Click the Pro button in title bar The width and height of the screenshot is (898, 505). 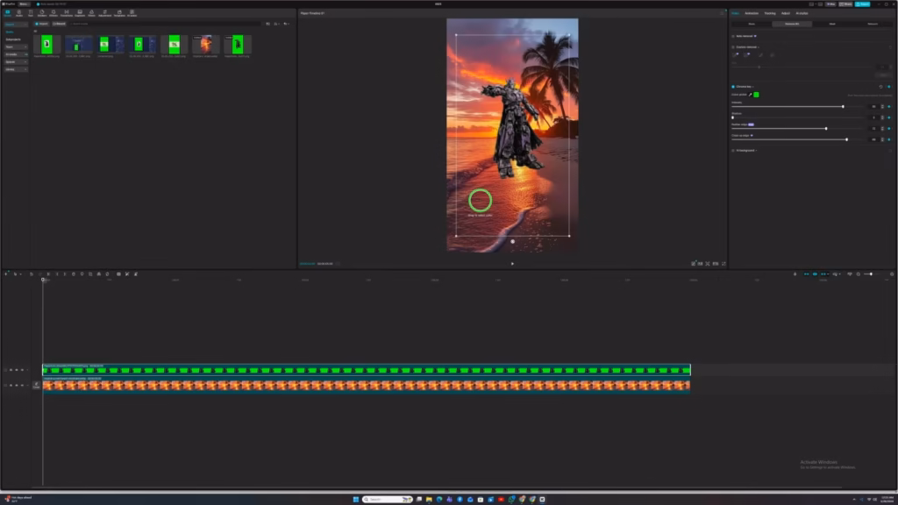830,4
